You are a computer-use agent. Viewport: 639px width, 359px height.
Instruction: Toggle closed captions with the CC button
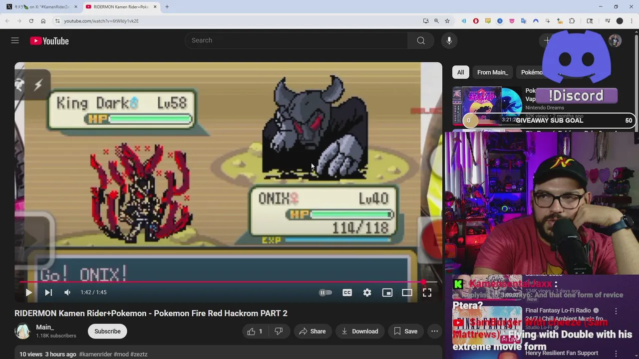(347, 293)
